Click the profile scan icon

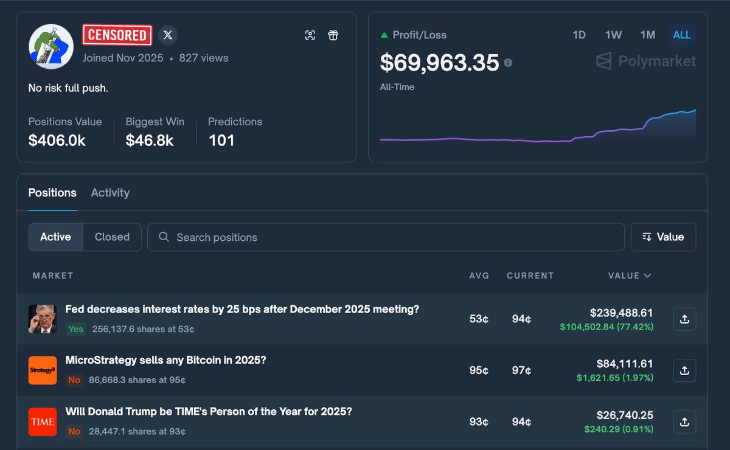click(x=310, y=35)
